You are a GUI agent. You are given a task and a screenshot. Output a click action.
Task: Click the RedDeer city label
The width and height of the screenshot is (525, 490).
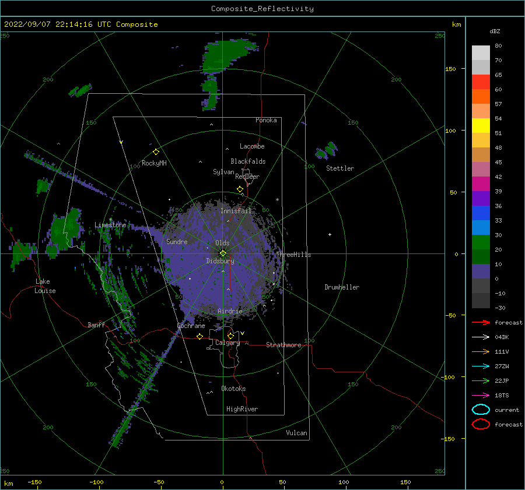(x=247, y=177)
